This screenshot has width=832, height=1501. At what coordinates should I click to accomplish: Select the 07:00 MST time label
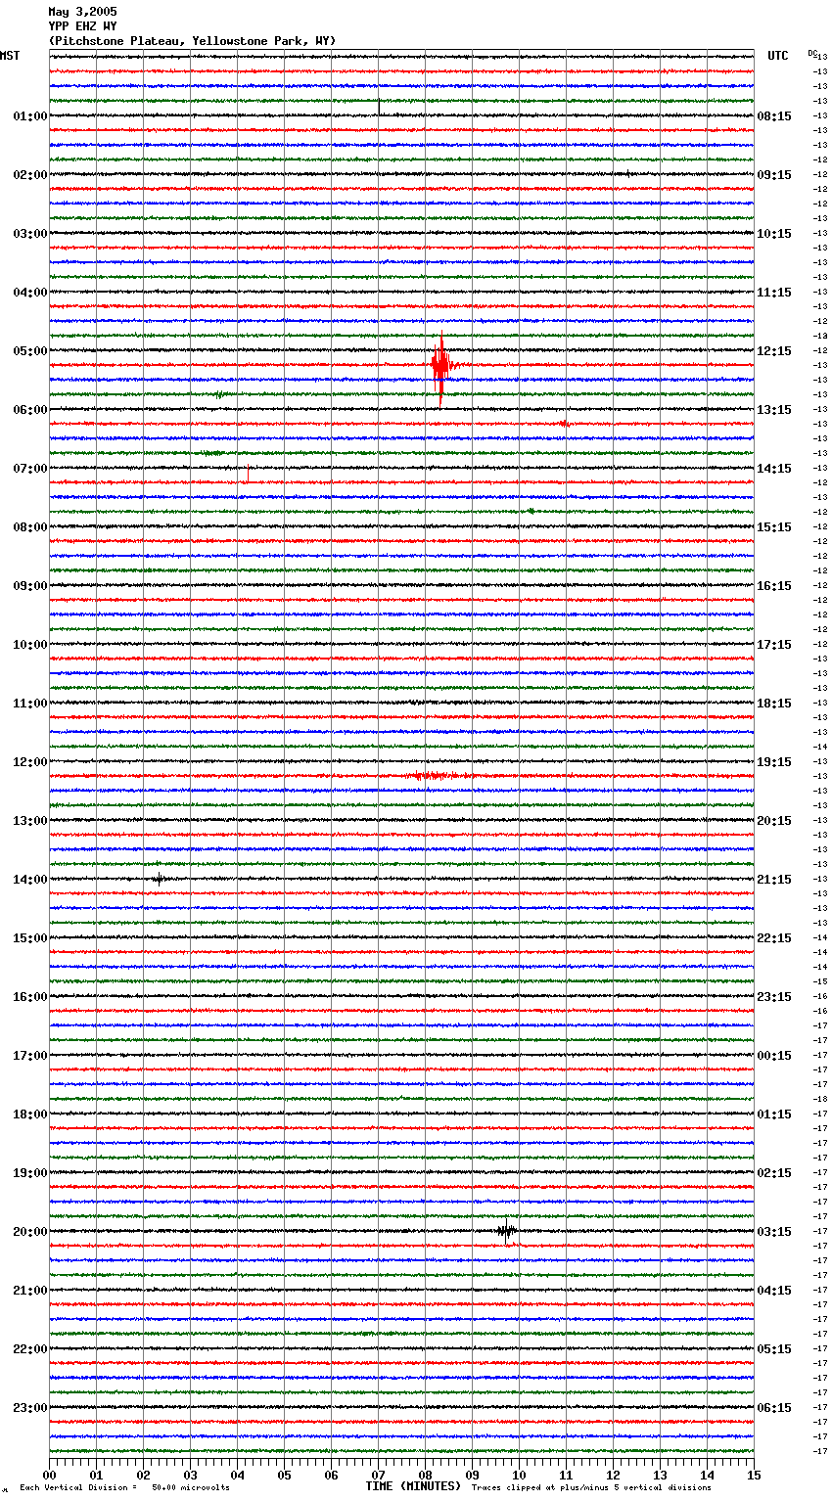[x=30, y=469]
